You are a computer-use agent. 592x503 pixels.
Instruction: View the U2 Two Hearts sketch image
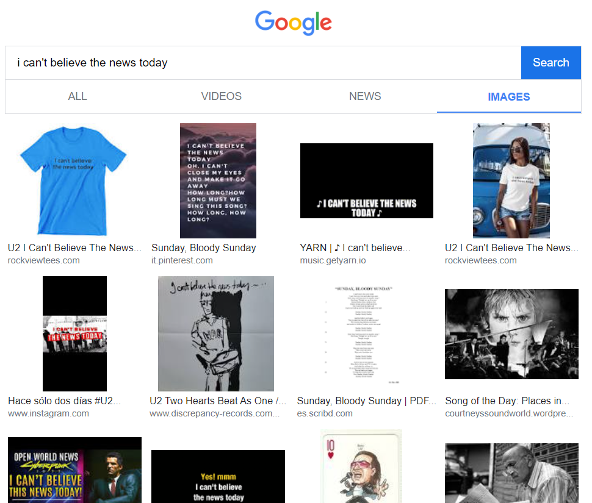tap(215, 334)
